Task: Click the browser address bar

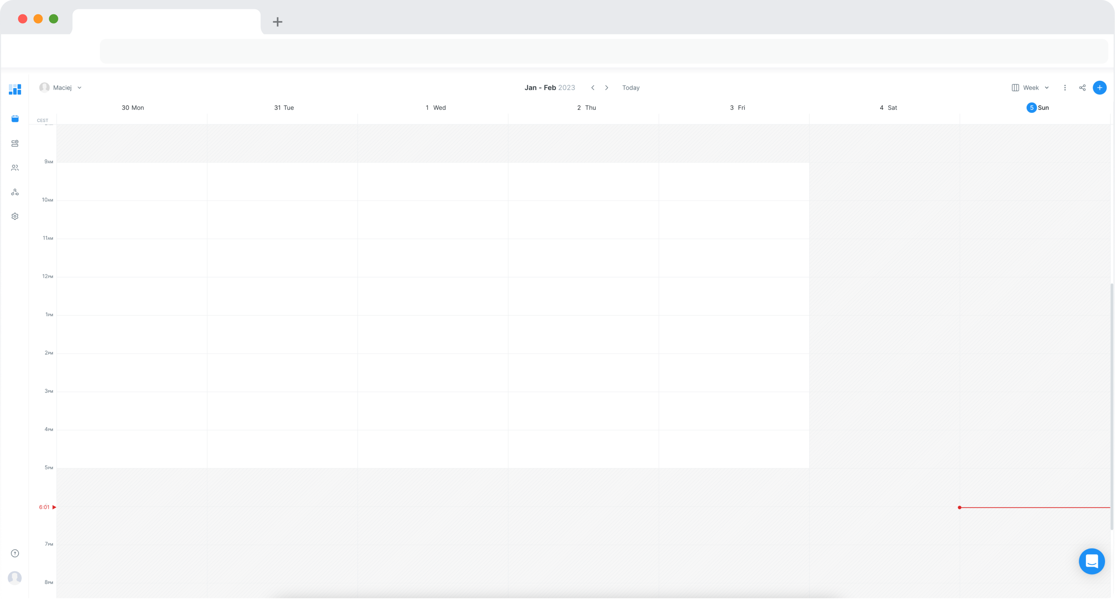Action: pyautogui.click(x=604, y=51)
